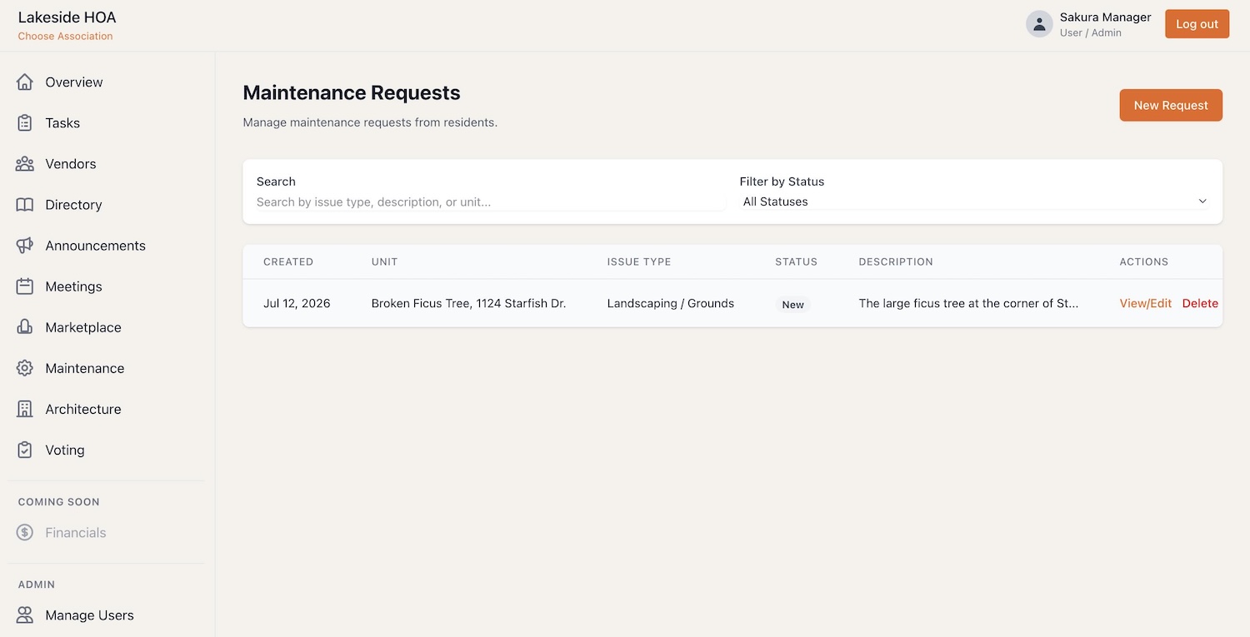Click the status dropdown chevron arrow

[x=1202, y=202]
